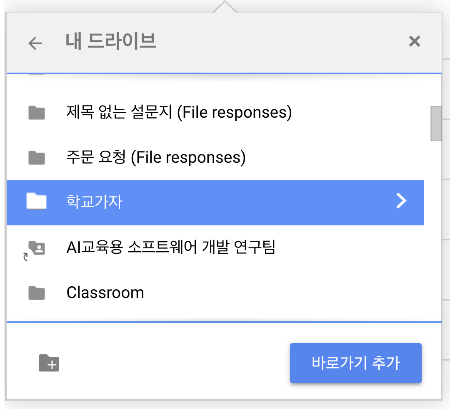Click the 내 드라이브 header title
450x409 pixels.
pos(111,41)
